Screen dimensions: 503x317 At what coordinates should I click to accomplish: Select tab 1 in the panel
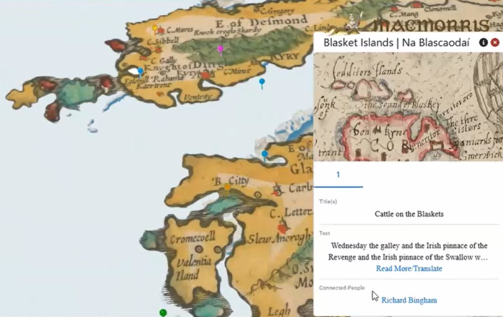[x=338, y=175]
